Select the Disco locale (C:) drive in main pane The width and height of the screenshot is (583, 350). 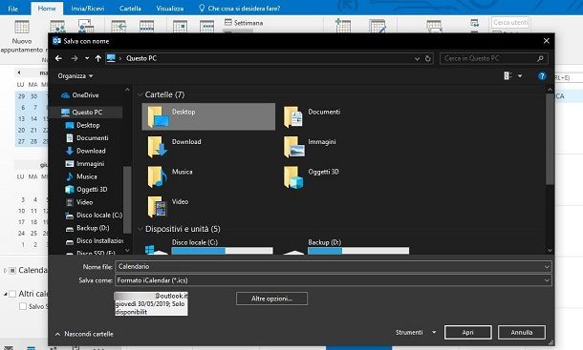click(x=209, y=246)
